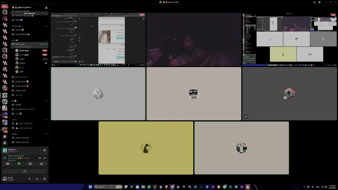
Task: Collapse the admin category
Action: [x=15, y=134]
